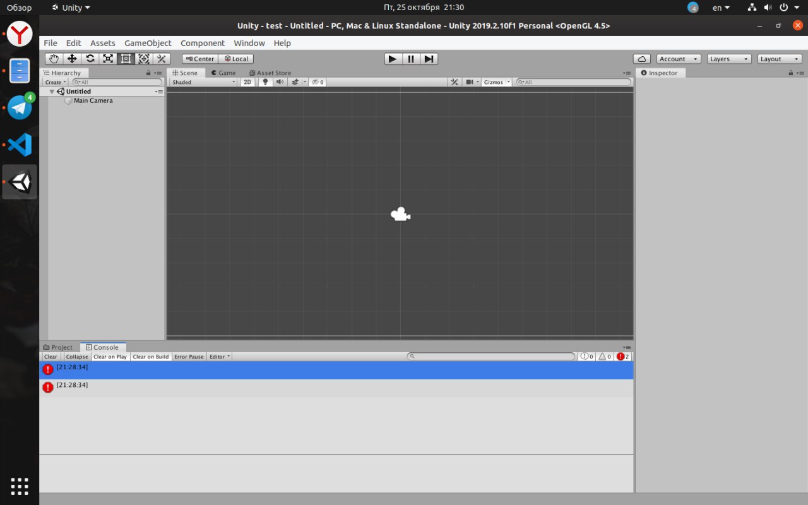
Task: Click the Hierarchy search field
Action: point(118,82)
